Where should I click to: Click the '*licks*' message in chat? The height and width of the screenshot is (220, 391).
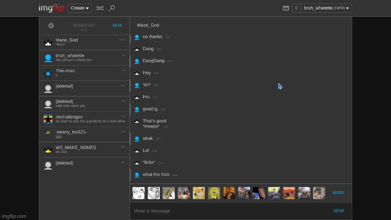[x=149, y=162]
